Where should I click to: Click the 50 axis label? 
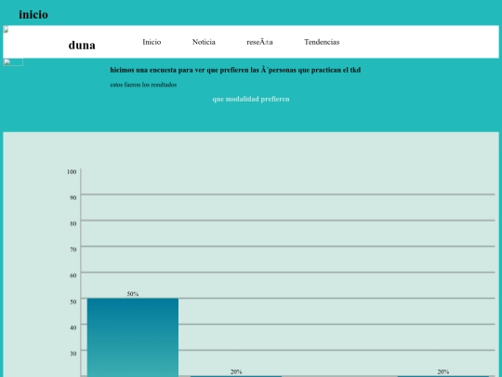pos(73,302)
